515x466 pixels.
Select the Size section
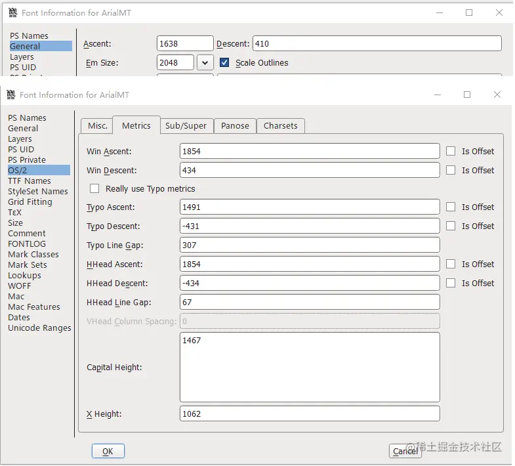[16, 222]
